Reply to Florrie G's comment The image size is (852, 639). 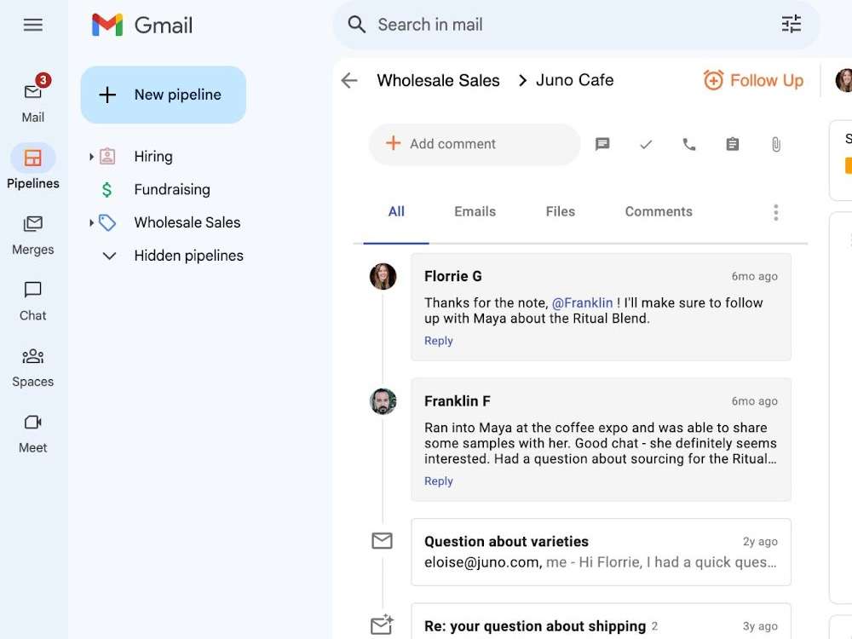click(439, 341)
